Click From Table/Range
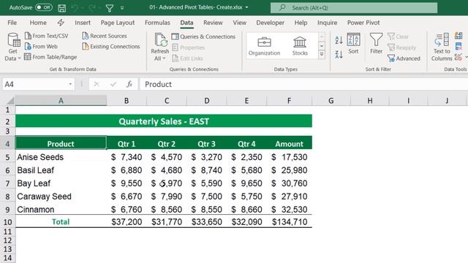Viewport: 468px width, 263px height. tap(50, 57)
